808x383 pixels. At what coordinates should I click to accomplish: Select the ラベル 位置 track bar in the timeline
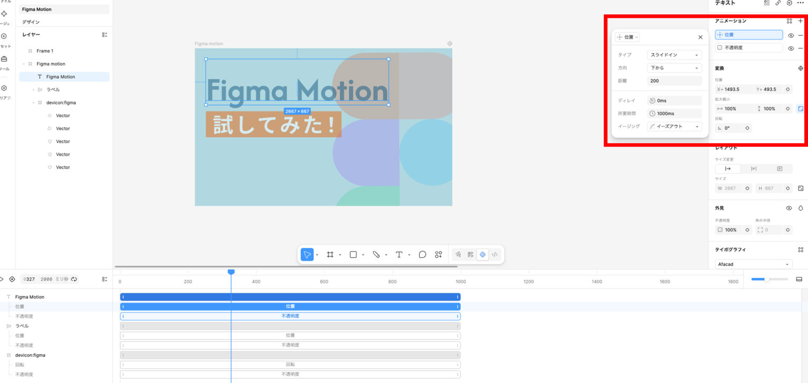click(x=290, y=336)
